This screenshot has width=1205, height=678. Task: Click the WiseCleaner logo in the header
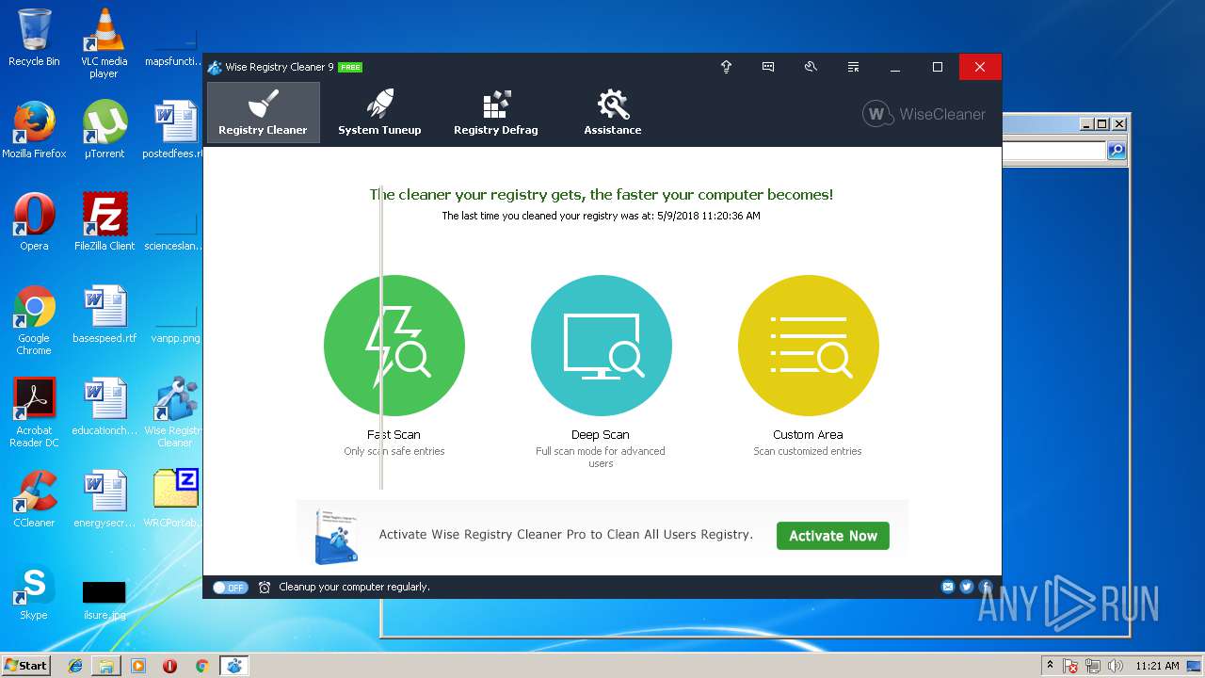(924, 114)
